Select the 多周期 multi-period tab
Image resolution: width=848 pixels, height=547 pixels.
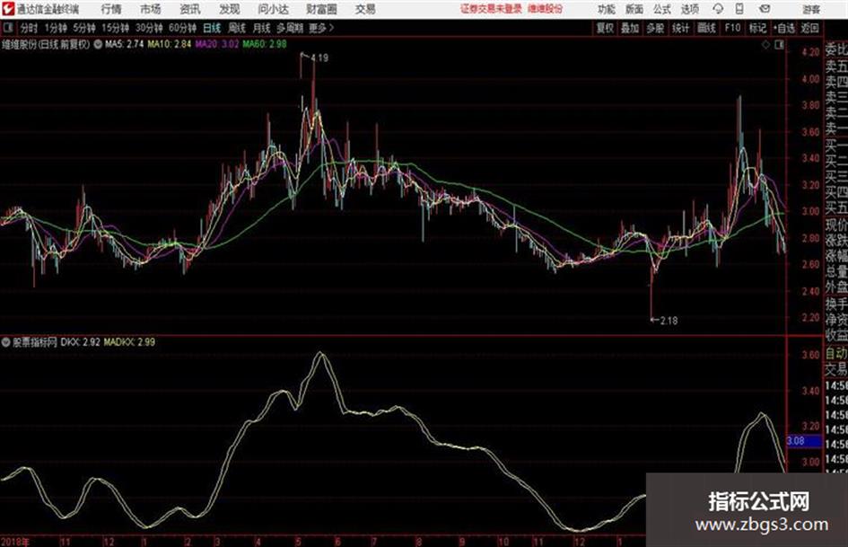click(291, 28)
